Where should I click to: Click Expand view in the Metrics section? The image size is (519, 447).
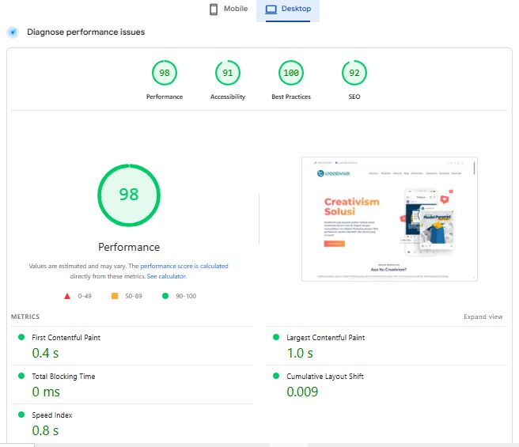pos(483,316)
